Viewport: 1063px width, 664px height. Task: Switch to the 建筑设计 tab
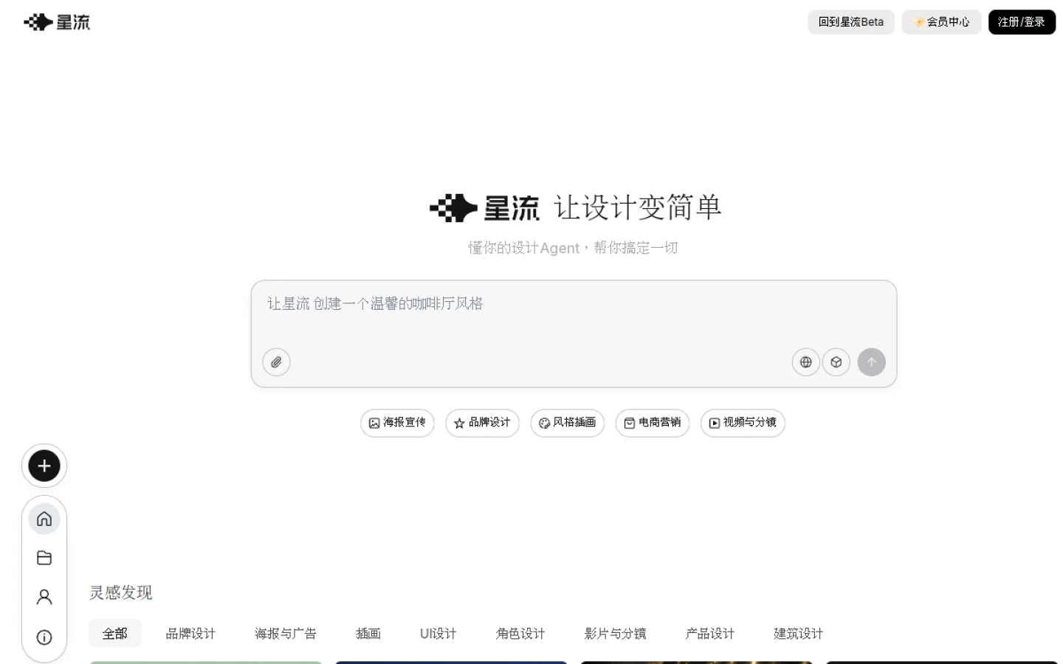pos(798,634)
